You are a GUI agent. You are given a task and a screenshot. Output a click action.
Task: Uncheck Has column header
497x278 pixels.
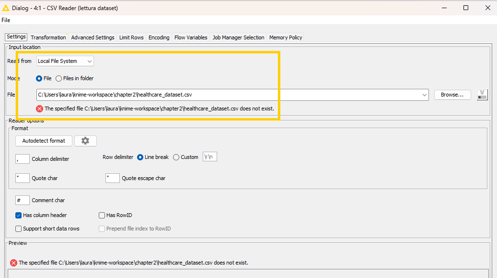[19, 215]
